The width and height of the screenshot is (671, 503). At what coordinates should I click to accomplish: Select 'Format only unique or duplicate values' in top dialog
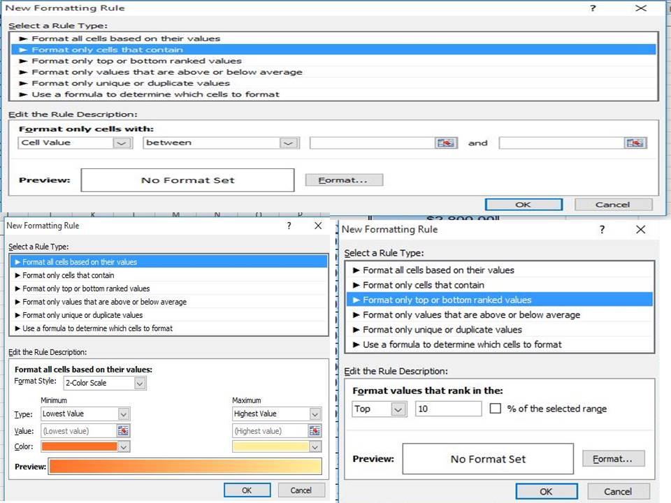click(x=334, y=83)
